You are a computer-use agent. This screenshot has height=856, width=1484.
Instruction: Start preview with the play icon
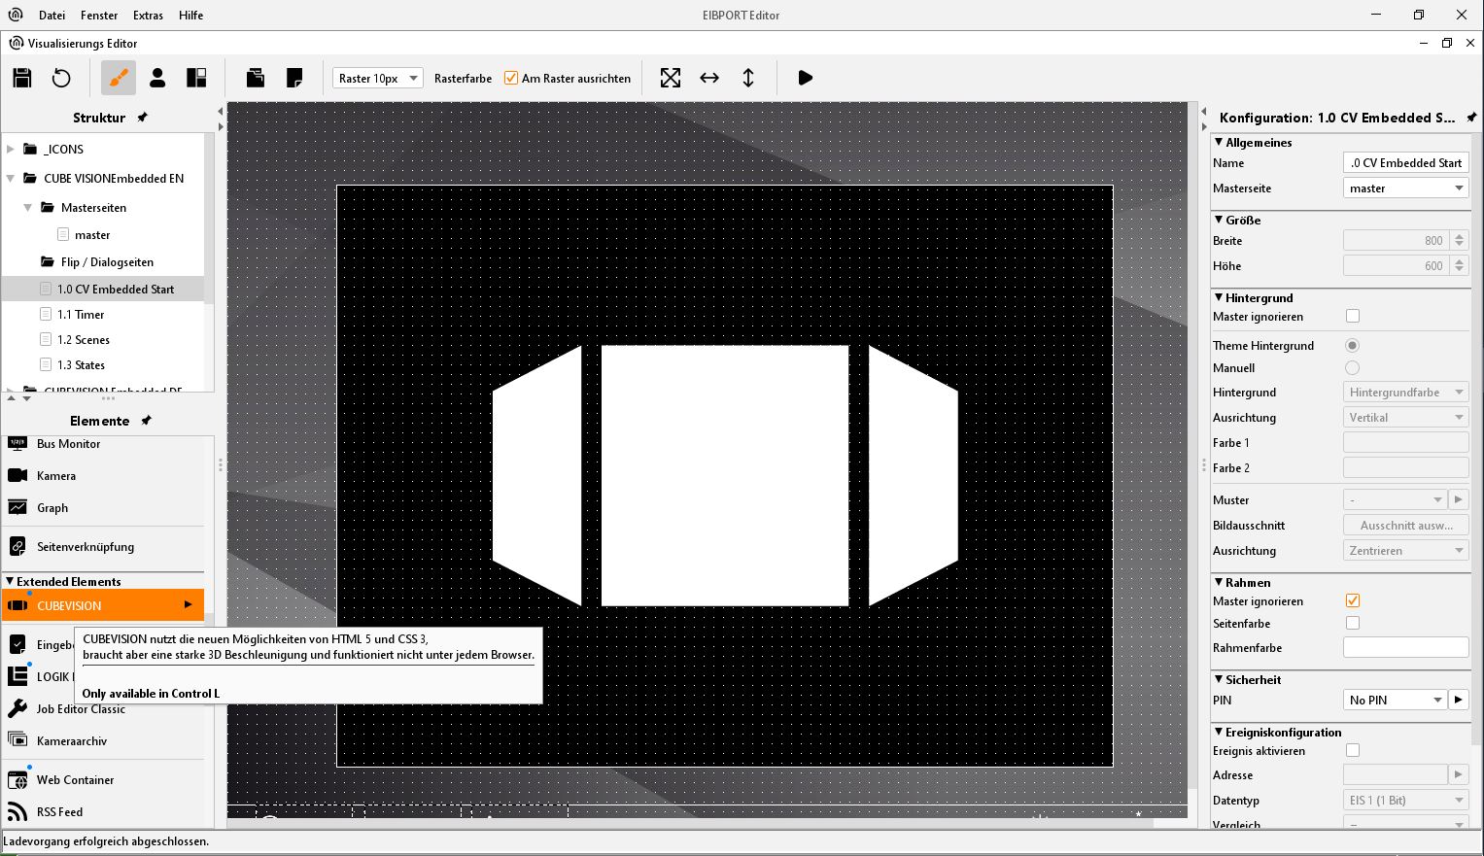[805, 78]
